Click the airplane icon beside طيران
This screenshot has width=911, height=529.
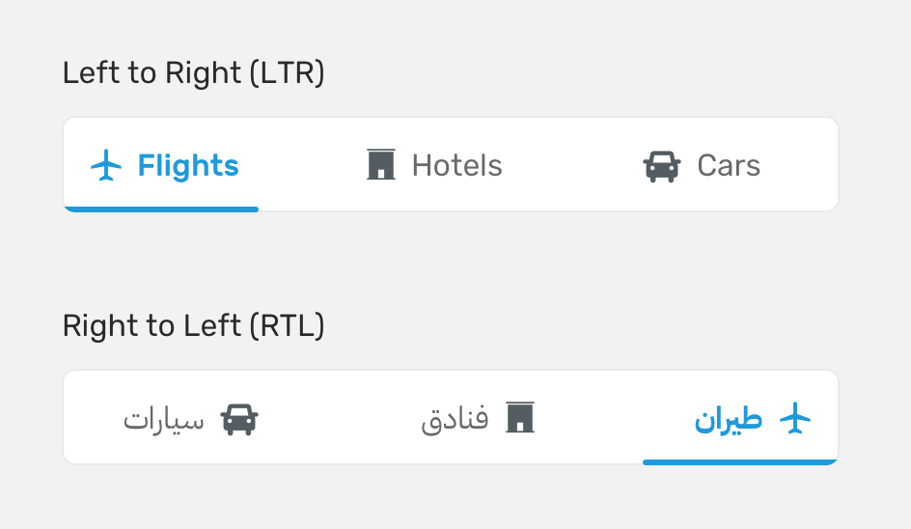(795, 419)
